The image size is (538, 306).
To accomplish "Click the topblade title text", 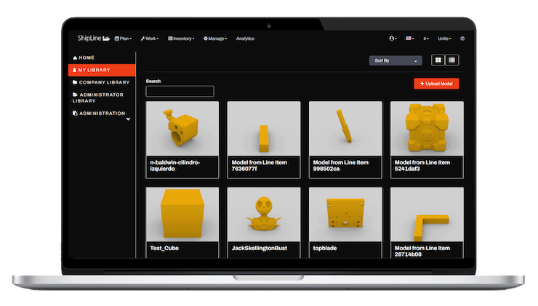I will (325, 248).
